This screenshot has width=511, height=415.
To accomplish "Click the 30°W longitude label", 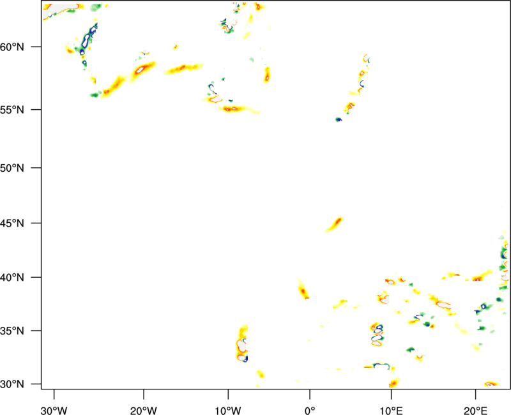I will (54, 411).
